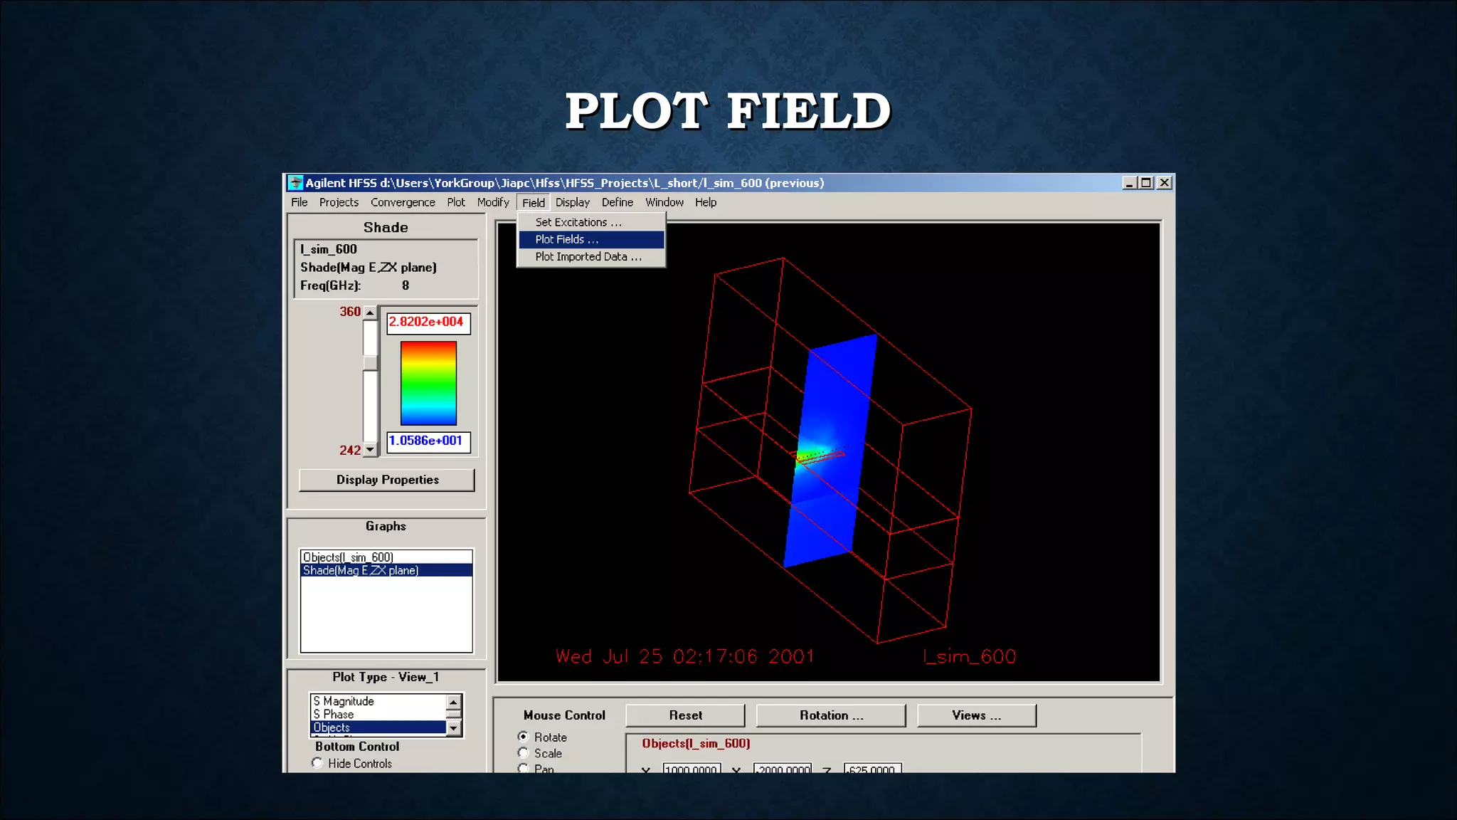Click the color scale up arrow near 360
This screenshot has height=820, width=1457.
coord(370,312)
